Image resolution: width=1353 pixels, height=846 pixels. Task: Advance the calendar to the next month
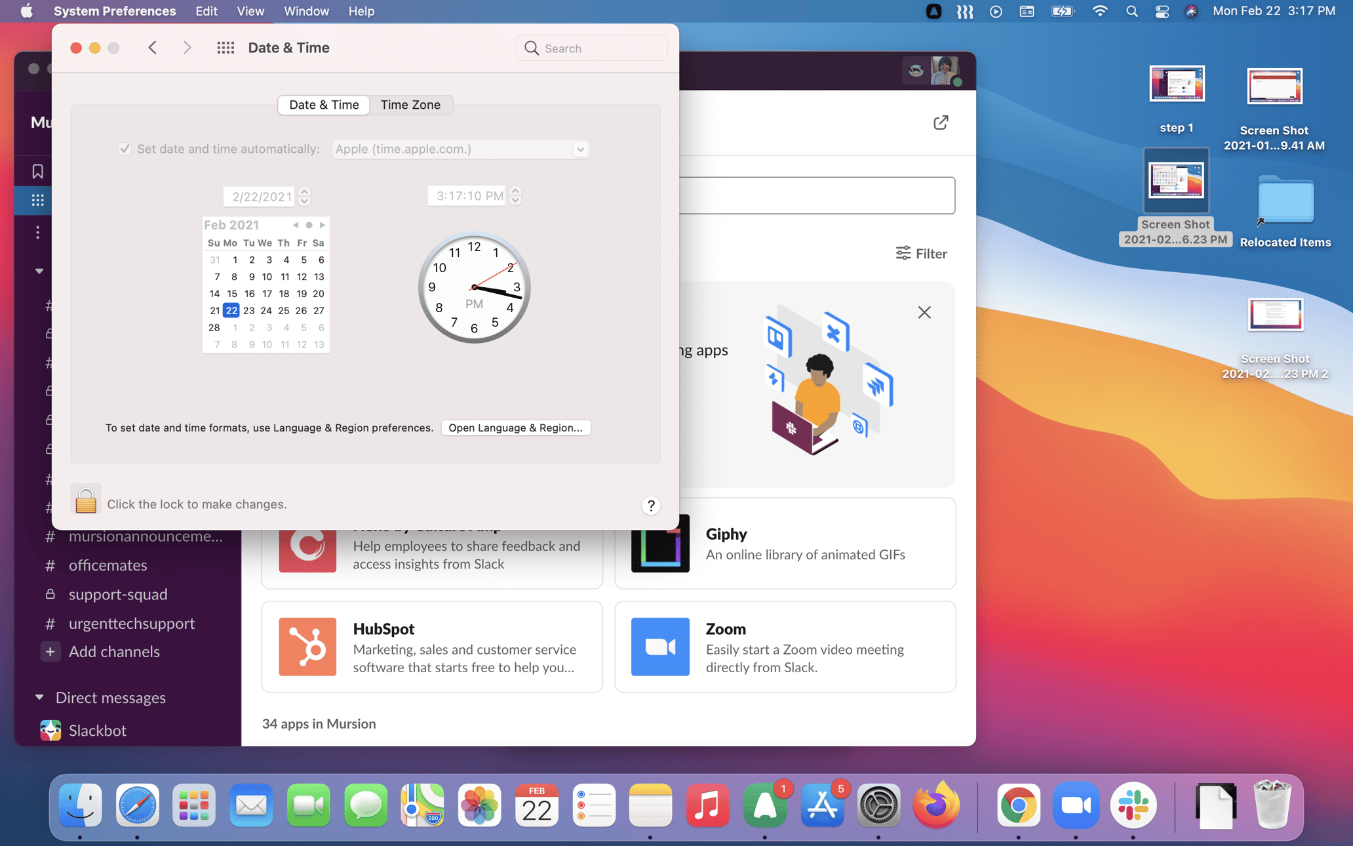coord(322,225)
